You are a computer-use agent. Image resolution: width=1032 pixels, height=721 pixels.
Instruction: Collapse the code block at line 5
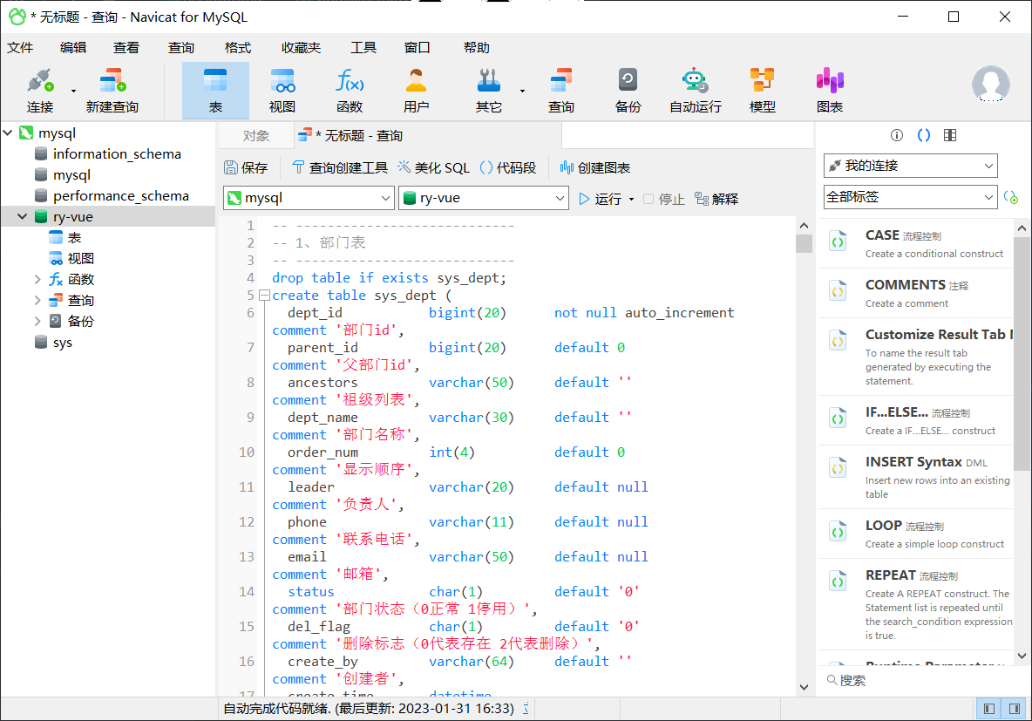click(x=265, y=296)
